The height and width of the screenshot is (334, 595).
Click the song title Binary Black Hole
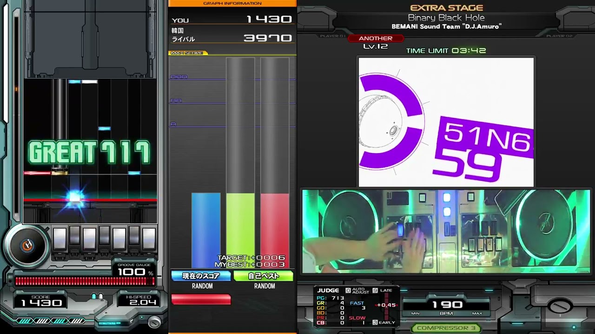[x=446, y=18]
